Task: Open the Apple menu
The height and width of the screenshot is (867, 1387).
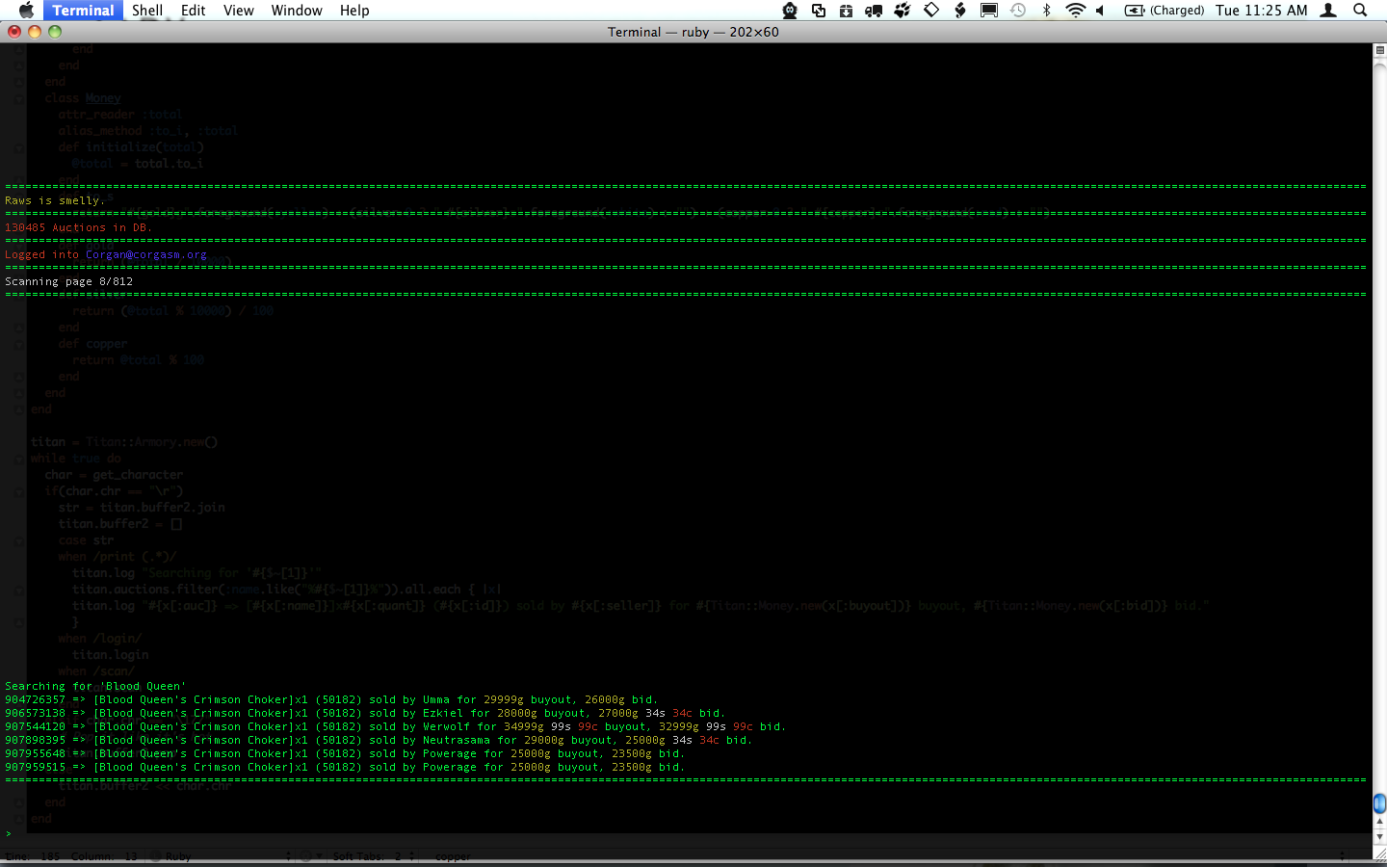Action: 26,10
